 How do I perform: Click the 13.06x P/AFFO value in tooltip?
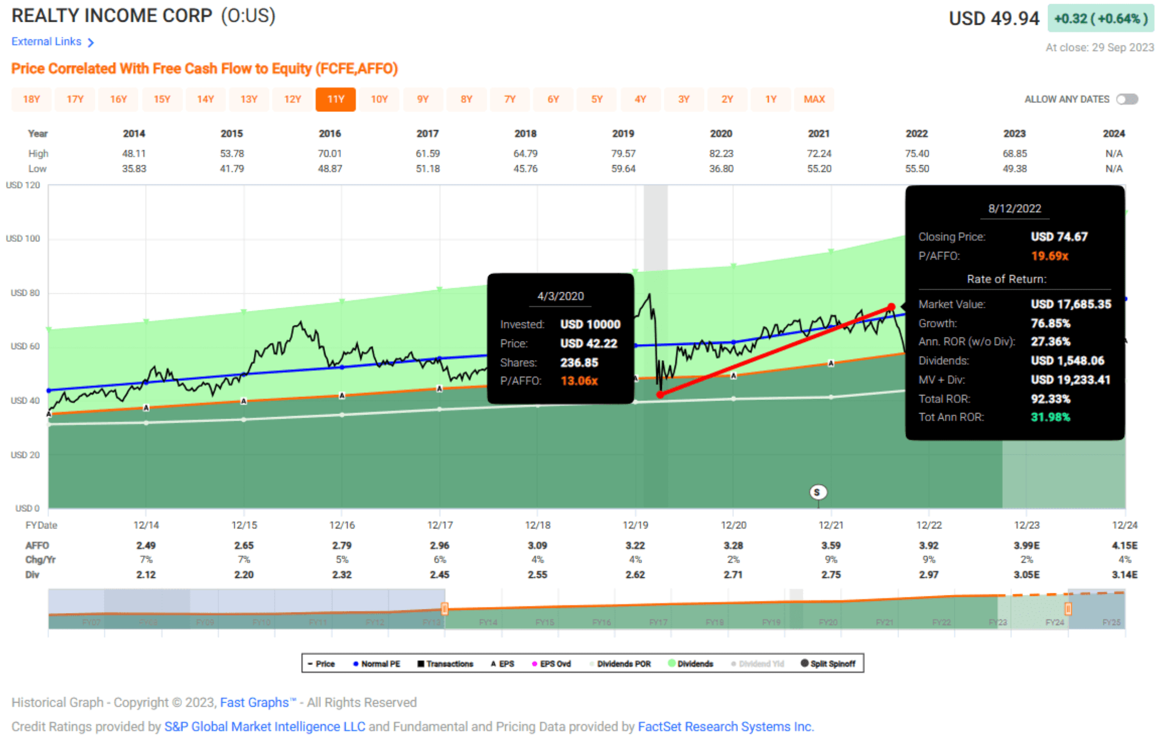579,381
